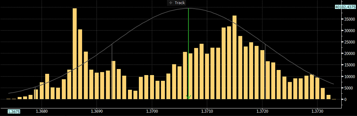Click the 1.3690 x-axis label
This screenshot has width=357, height=116.
[x=97, y=112]
